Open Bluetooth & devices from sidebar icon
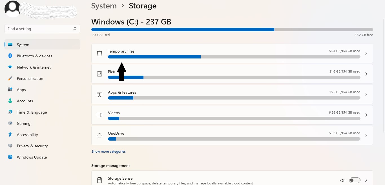Screen dimensions: 385x185 pyautogui.click(x=10, y=56)
